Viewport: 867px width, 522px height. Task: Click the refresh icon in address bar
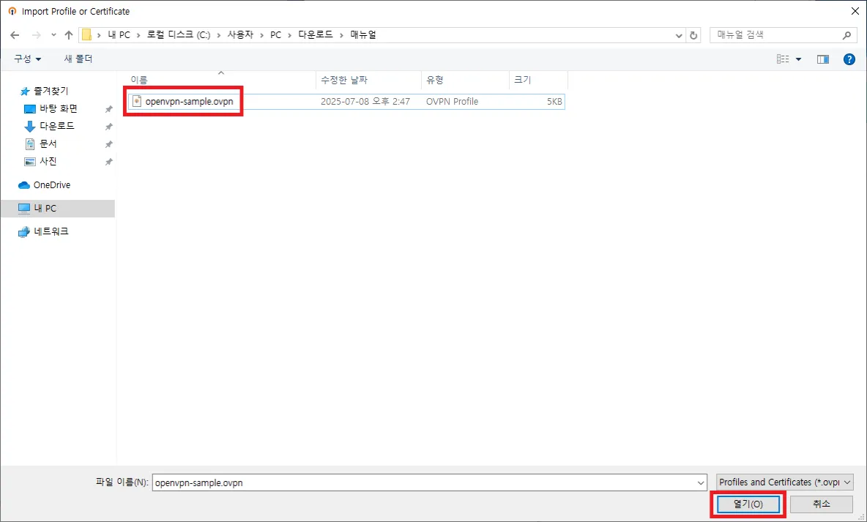click(x=693, y=34)
